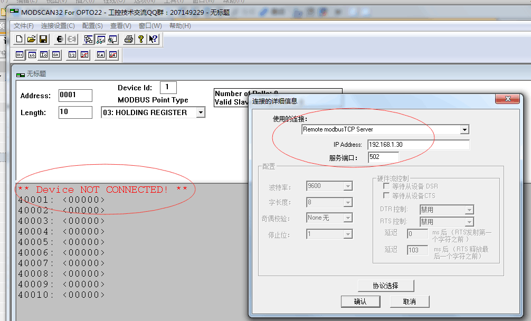Select integer display format icon

44,54
